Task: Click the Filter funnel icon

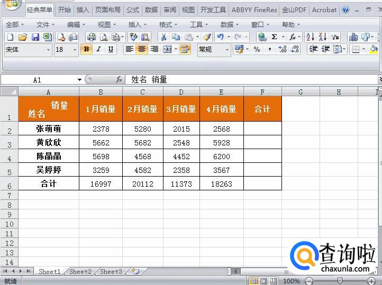Action: [335, 37]
